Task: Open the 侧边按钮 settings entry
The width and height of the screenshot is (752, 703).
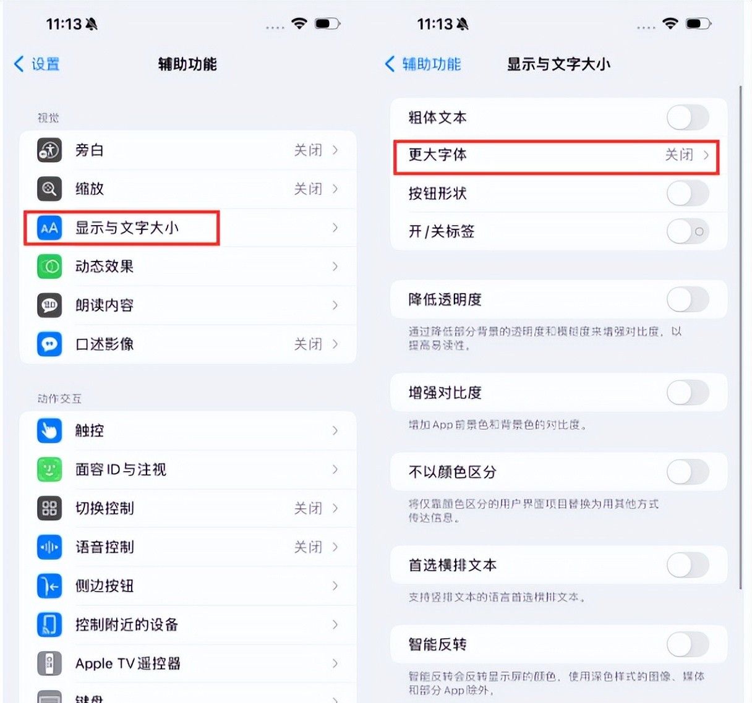Action: click(x=188, y=586)
